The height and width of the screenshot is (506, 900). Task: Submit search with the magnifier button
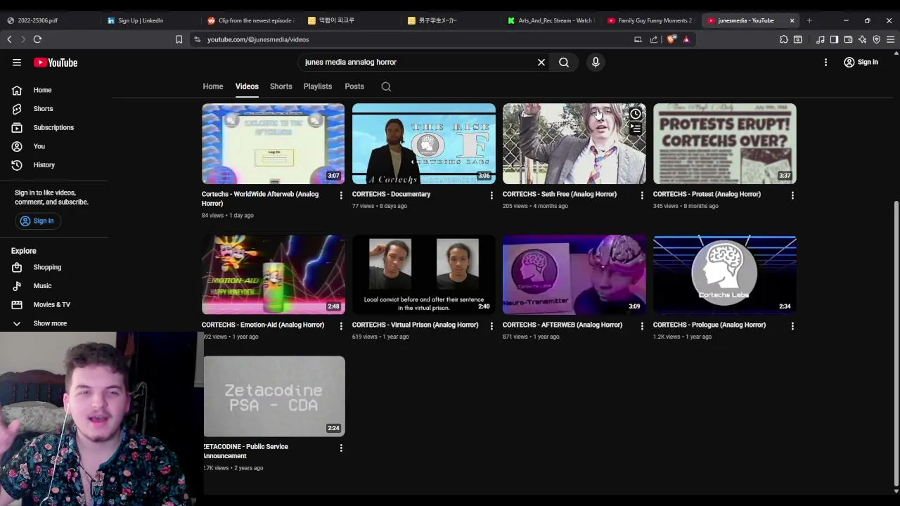click(x=564, y=63)
